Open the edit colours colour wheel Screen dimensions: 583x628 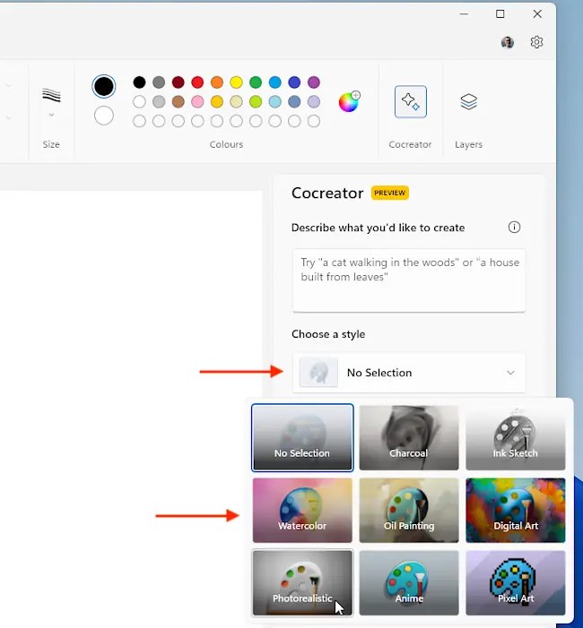pos(349,102)
